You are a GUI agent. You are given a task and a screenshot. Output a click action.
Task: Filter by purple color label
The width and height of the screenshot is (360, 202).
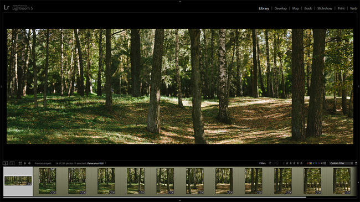(x=319, y=163)
